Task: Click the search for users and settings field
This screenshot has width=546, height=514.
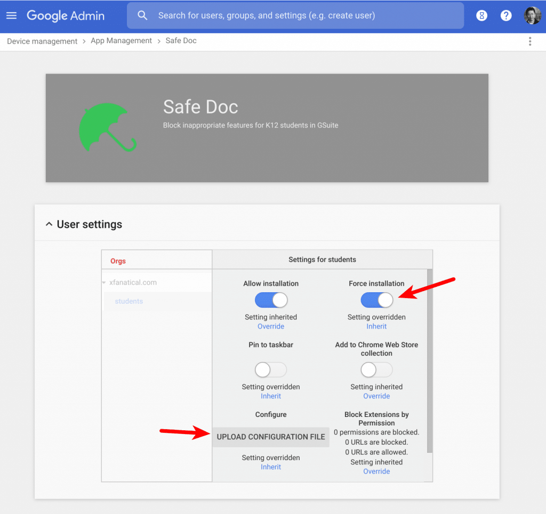Action: point(295,15)
